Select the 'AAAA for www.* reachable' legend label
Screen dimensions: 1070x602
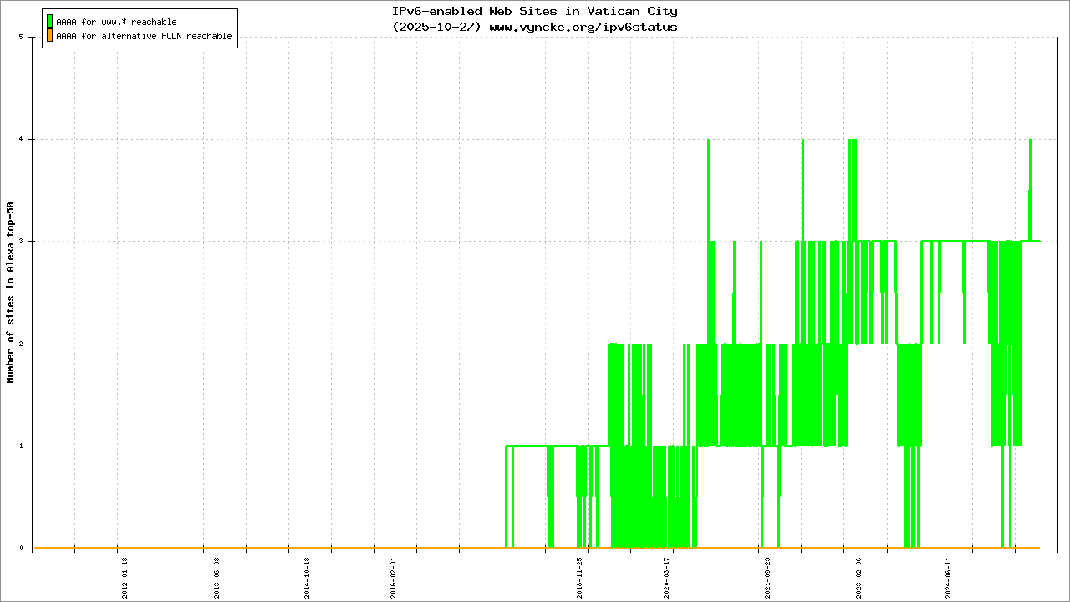point(116,22)
